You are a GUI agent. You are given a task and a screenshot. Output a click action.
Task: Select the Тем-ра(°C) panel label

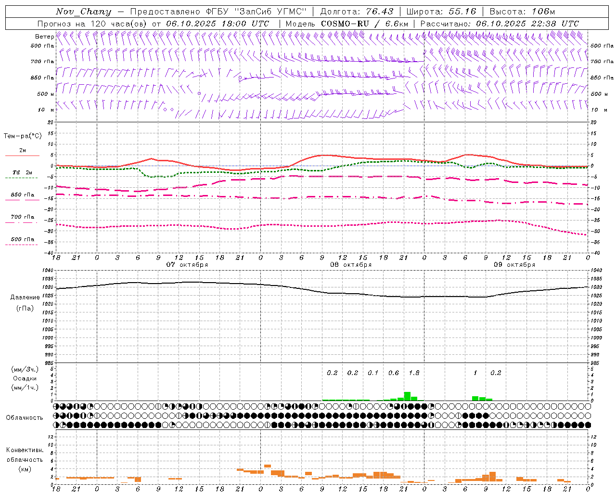(x=23, y=136)
